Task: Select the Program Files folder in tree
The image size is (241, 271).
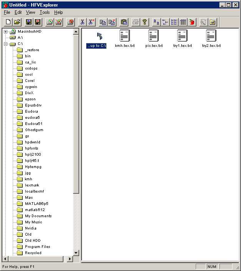Action: [37, 247]
